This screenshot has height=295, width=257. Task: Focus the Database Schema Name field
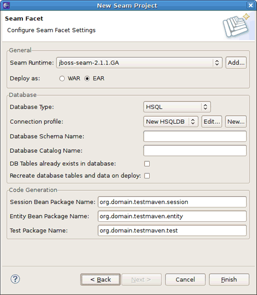tap(195, 136)
